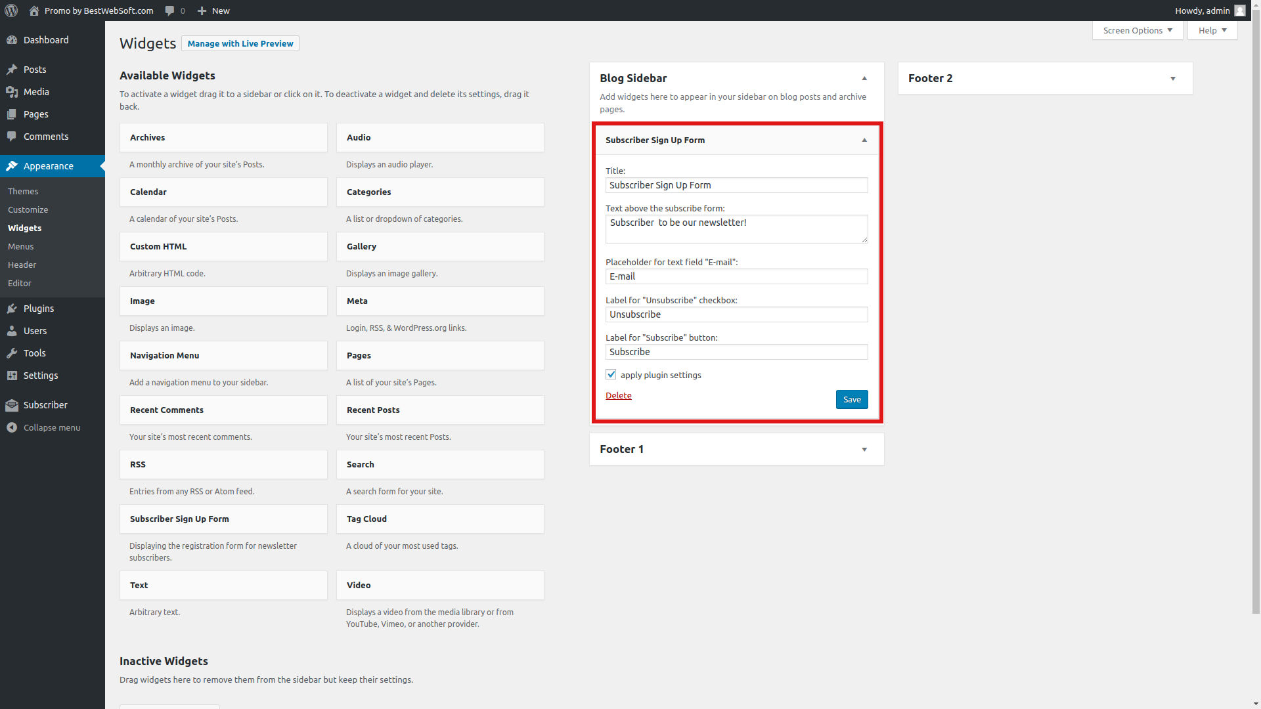The image size is (1261, 709).
Task: Select the Search available widget
Action: click(440, 464)
